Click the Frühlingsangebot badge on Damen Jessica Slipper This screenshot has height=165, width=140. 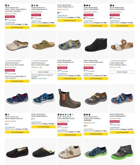pos(10,70)
